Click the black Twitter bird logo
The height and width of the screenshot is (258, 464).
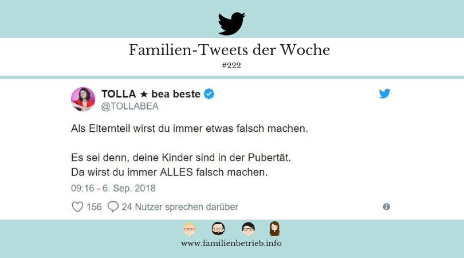click(x=231, y=24)
